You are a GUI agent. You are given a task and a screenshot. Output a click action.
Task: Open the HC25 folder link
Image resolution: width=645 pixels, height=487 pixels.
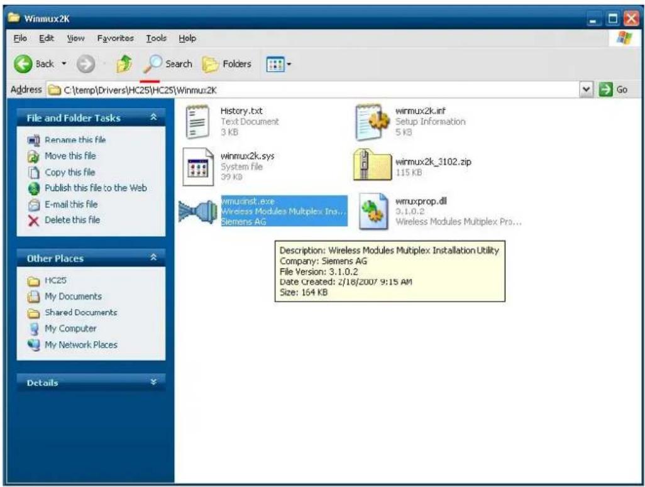click(55, 280)
